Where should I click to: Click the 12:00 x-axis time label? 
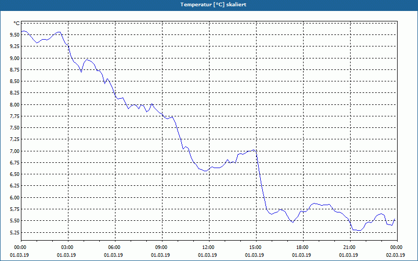(209, 247)
